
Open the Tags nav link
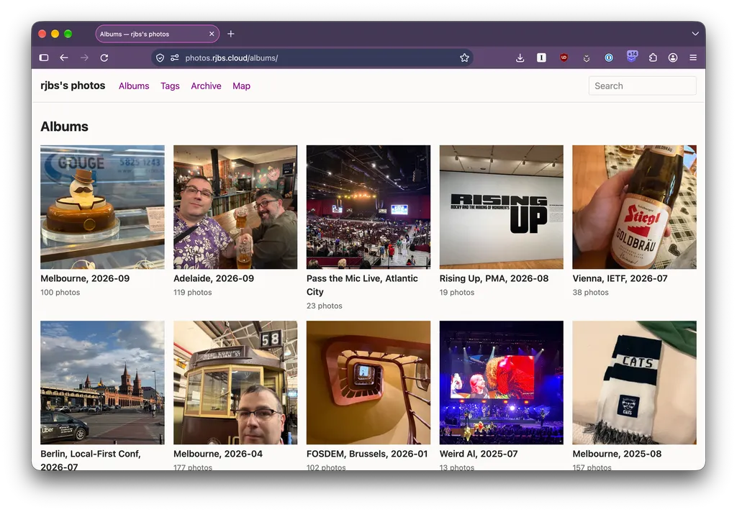point(170,86)
